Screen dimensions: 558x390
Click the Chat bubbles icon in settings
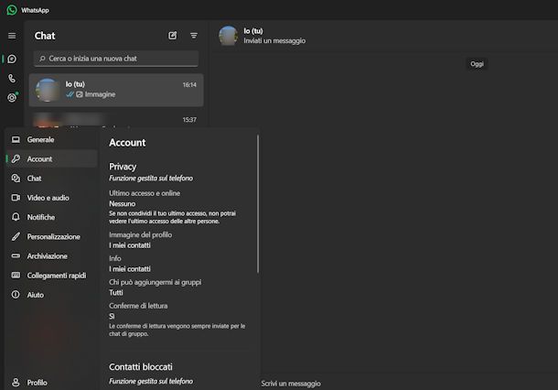tap(16, 179)
